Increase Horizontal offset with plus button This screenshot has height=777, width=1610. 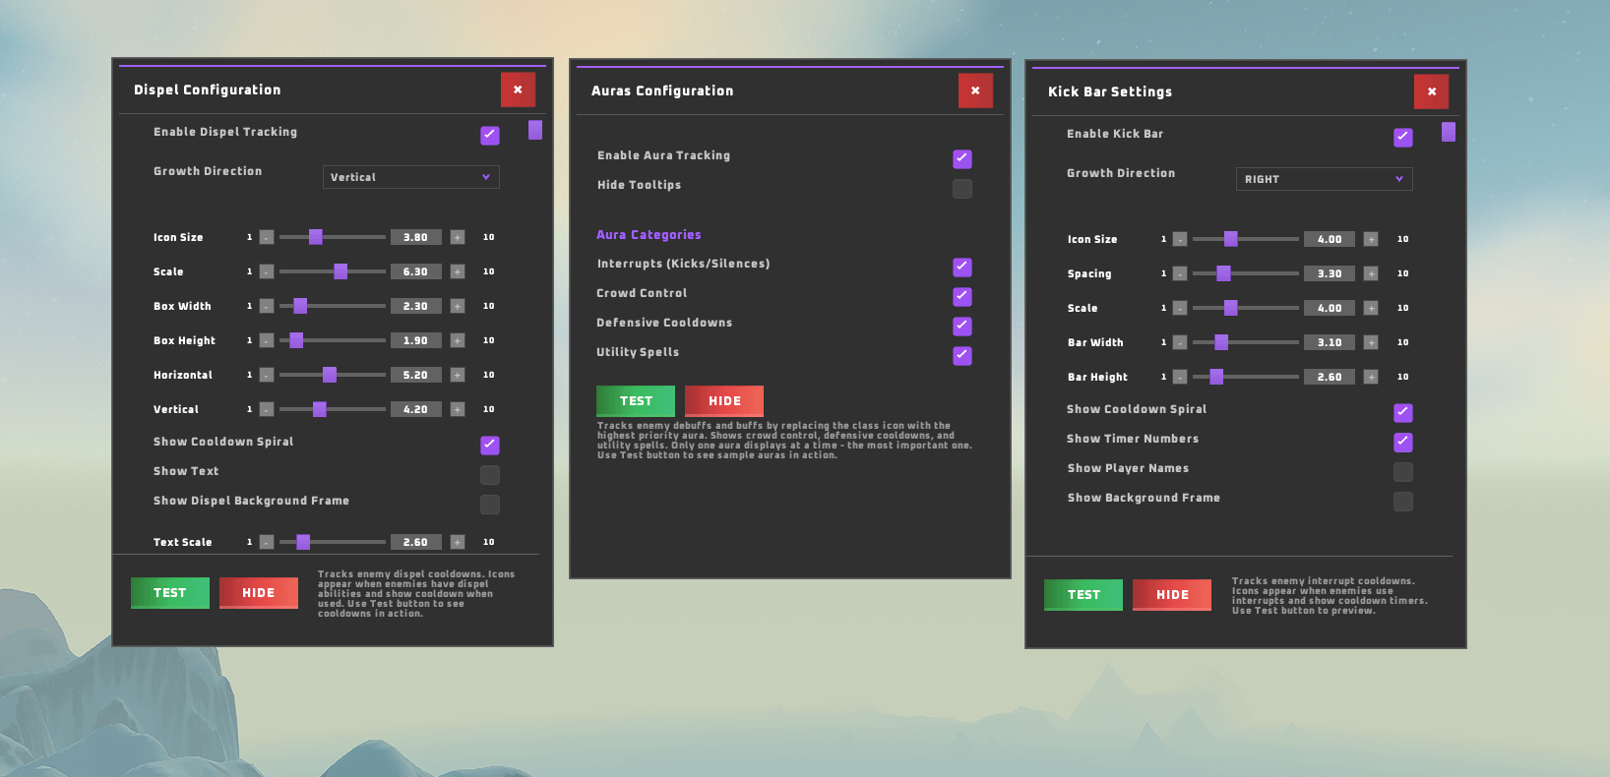[x=458, y=375]
